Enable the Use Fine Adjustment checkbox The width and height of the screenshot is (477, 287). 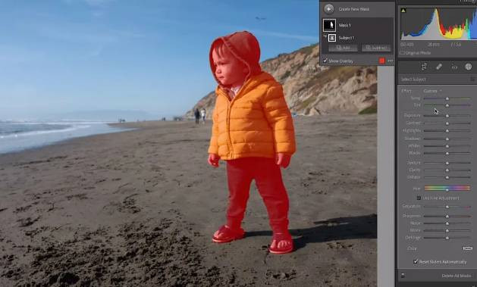click(x=419, y=198)
